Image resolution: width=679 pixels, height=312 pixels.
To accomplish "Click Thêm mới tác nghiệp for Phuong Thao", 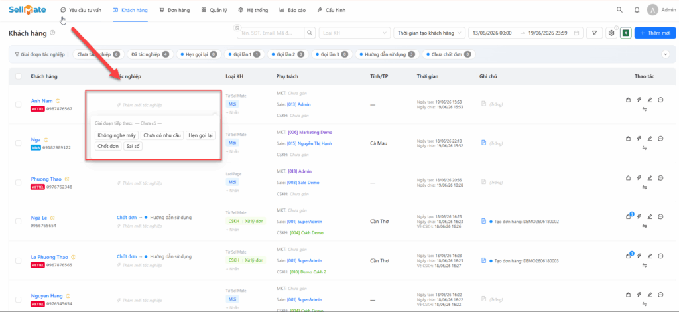I will pyautogui.click(x=140, y=183).
